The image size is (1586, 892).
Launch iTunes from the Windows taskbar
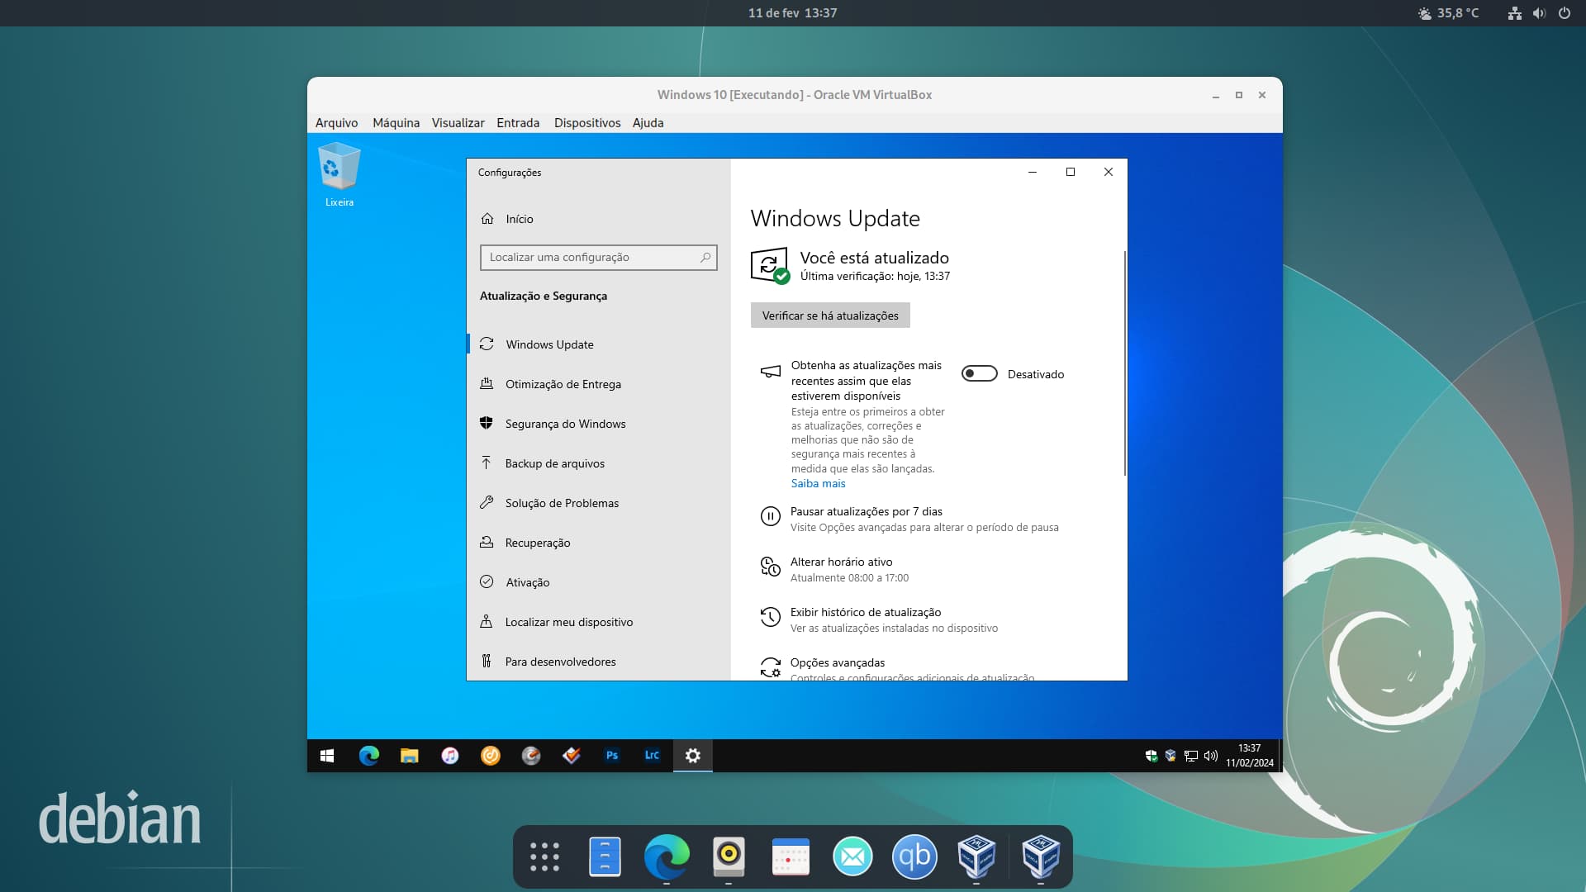tap(449, 756)
